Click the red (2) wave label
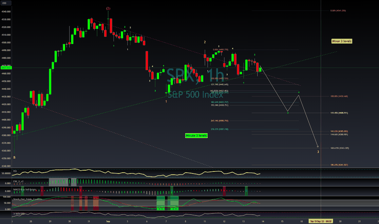The height and width of the screenshot is (224, 379). tap(108, 9)
